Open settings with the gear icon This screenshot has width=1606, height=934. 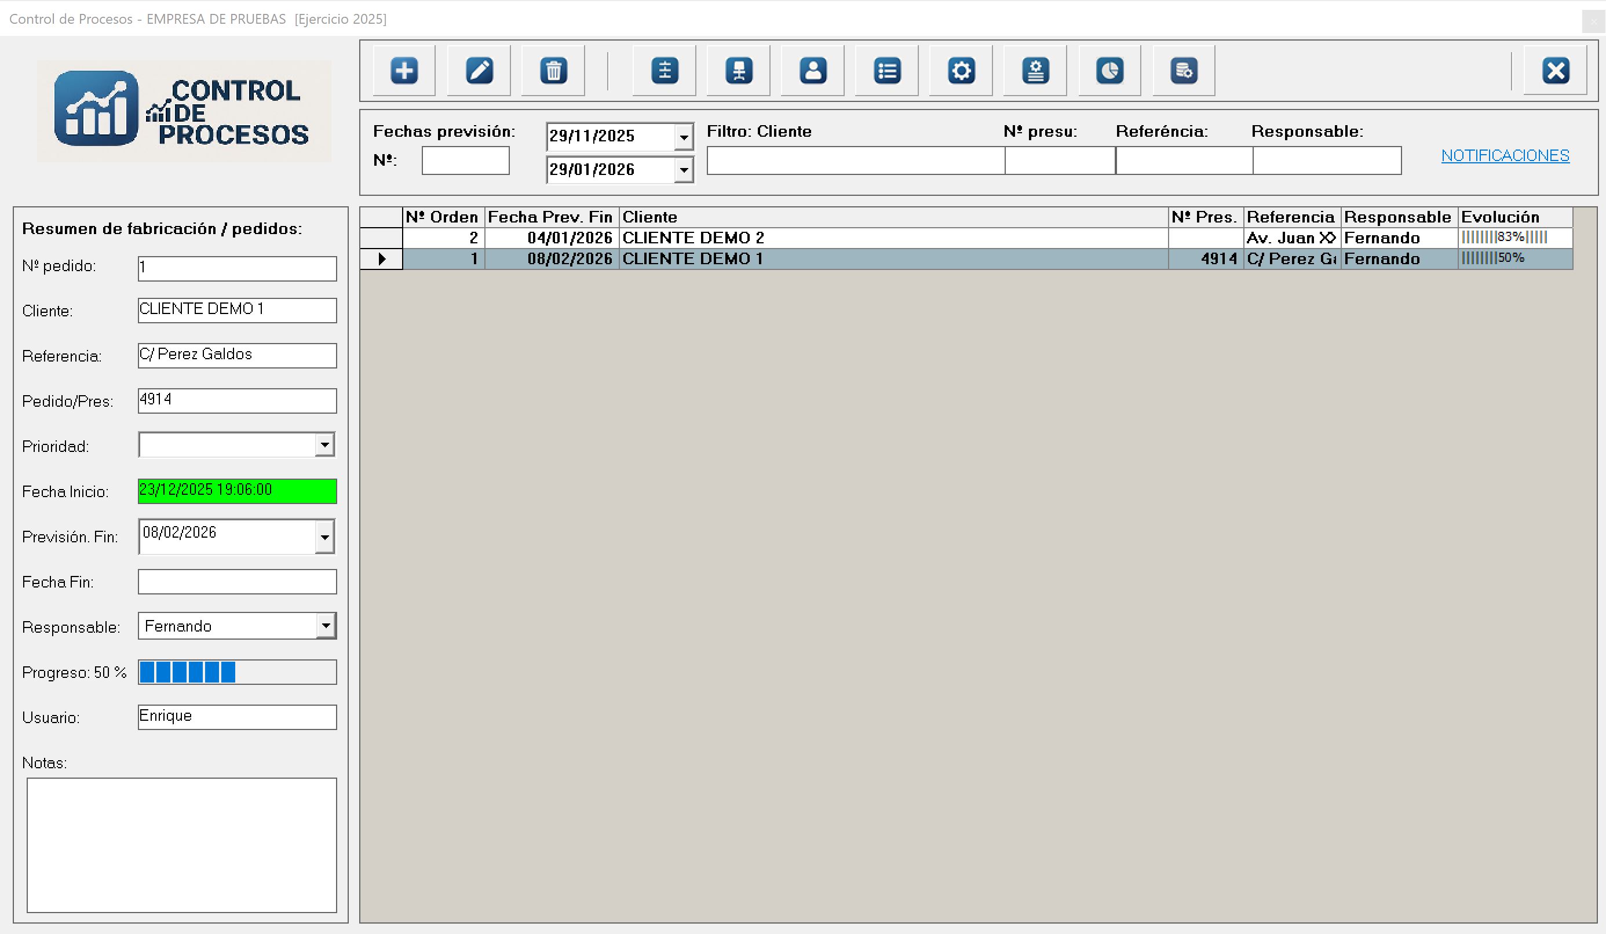click(x=961, y=70)
